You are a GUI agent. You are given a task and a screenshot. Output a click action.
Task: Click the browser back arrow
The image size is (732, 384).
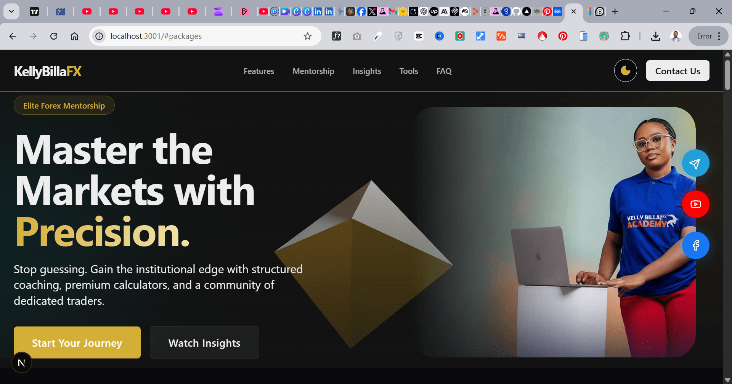click(x=13, y=36)
